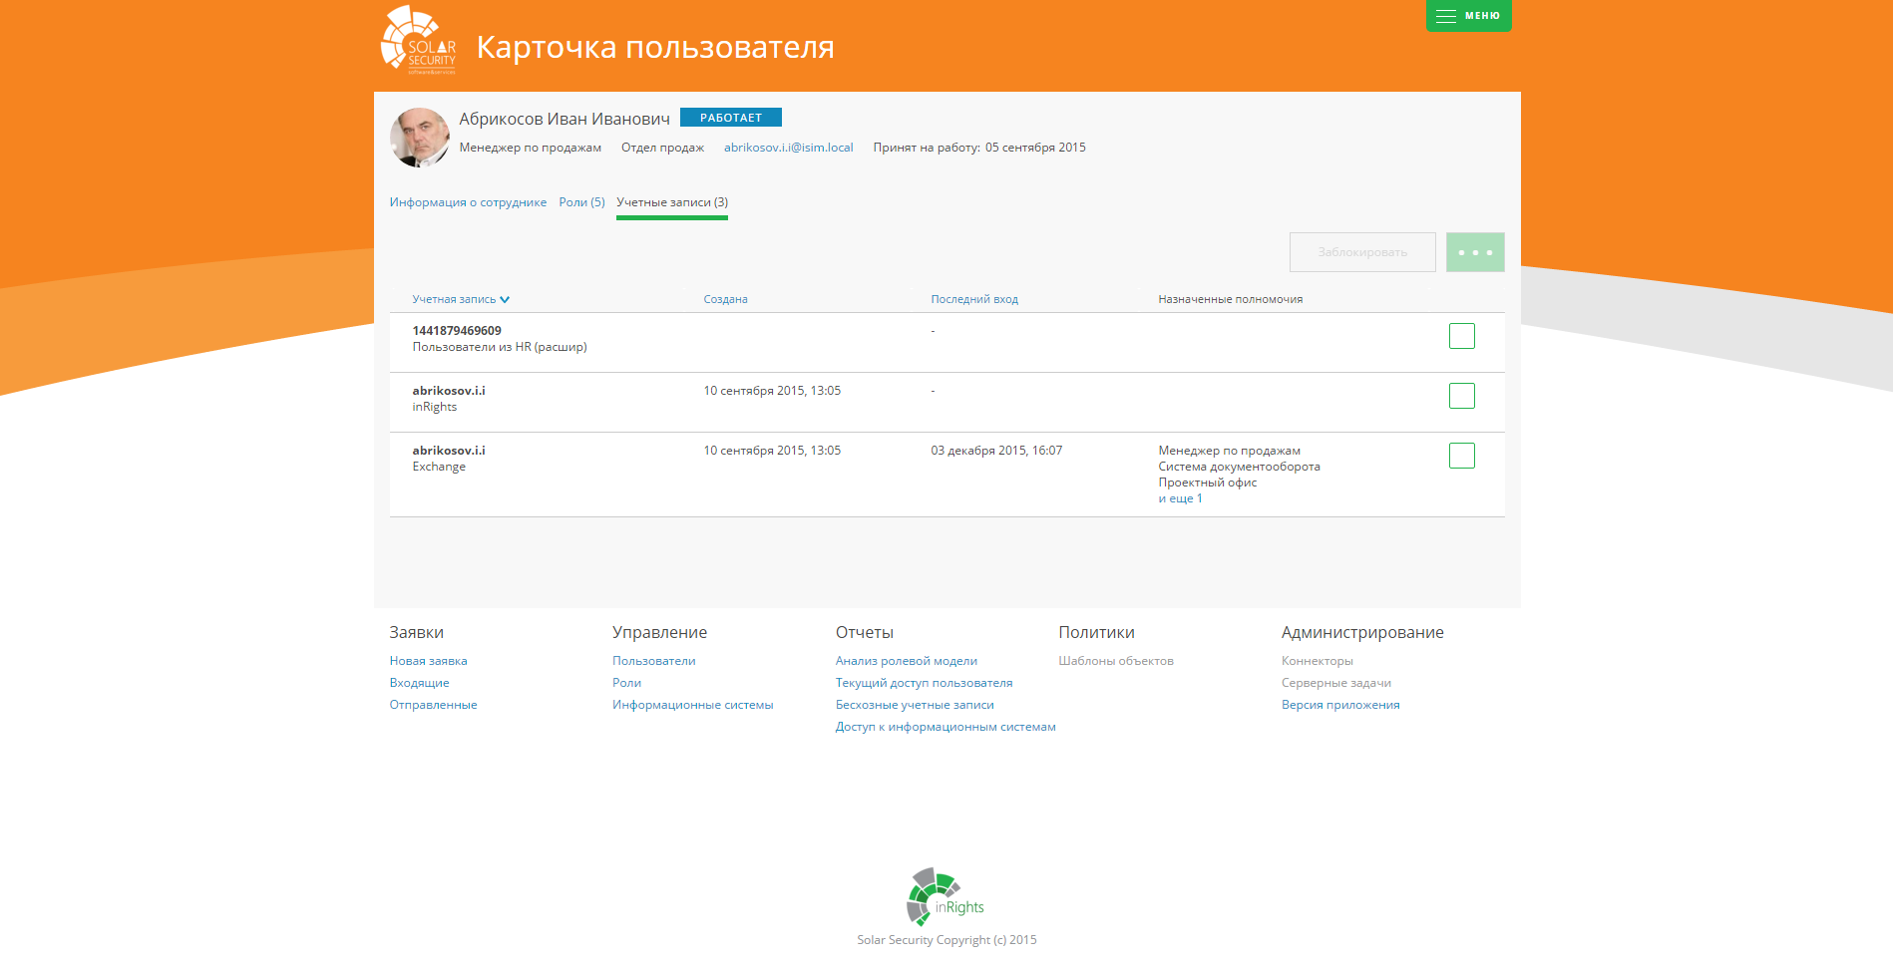1893x966 pixels.
Task: Sort by Учетная запись column arrow
Action: pos(505,299)
